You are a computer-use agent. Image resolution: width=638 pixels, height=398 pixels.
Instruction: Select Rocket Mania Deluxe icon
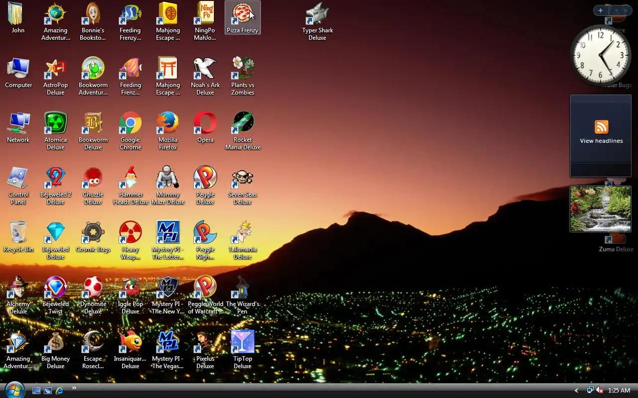tap(243, 131)
